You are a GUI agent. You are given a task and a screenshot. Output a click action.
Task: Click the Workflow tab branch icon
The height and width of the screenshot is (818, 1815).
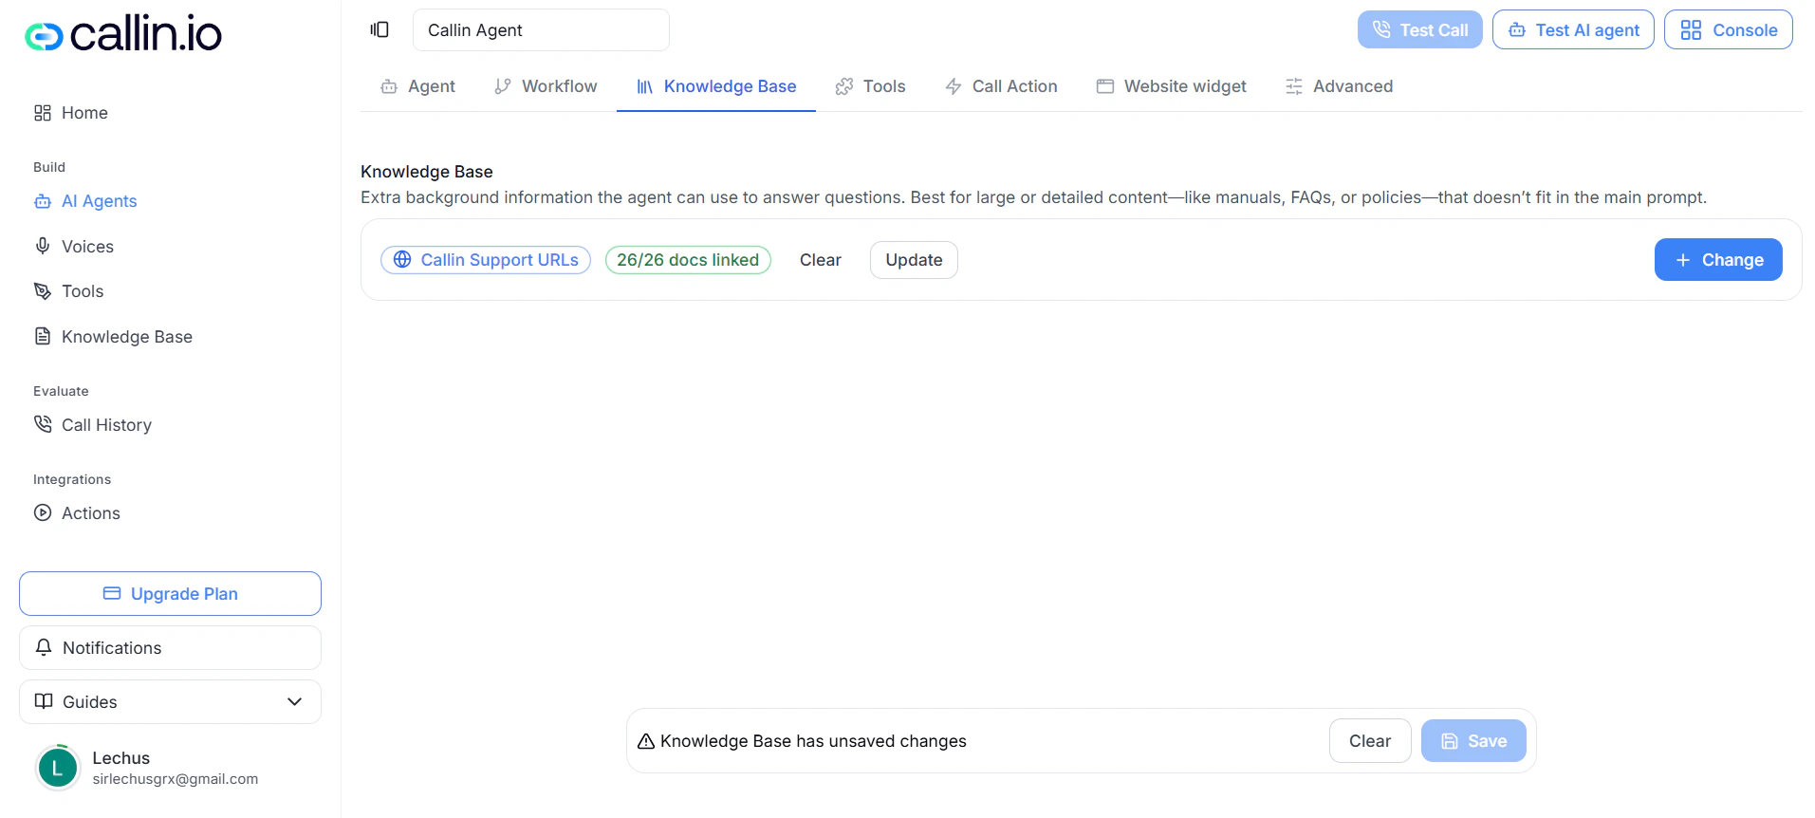(x=503, y=86)
